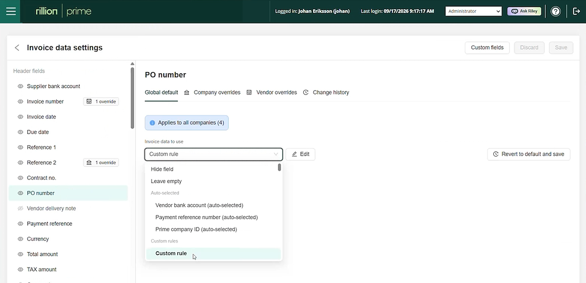586x283 pixels.
Task: Open the hamburger navigation menu
Action: click(x=11, y=11)
